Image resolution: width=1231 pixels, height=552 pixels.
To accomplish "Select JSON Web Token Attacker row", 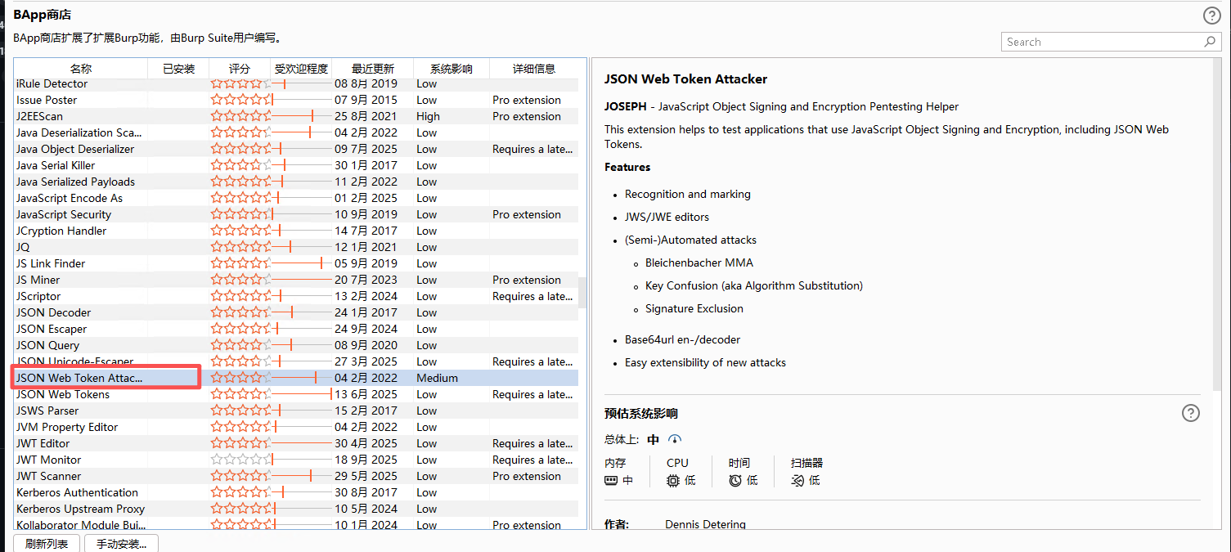I will (x=296, y=378).
